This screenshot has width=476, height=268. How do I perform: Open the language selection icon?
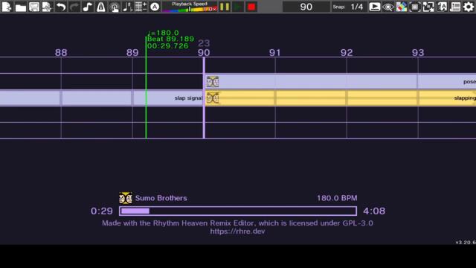pos(442,7)
